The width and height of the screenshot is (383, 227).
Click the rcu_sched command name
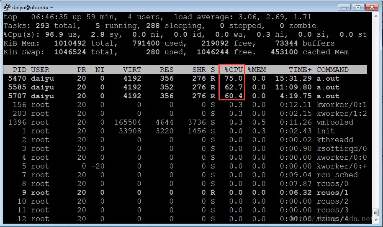(337, 175)
